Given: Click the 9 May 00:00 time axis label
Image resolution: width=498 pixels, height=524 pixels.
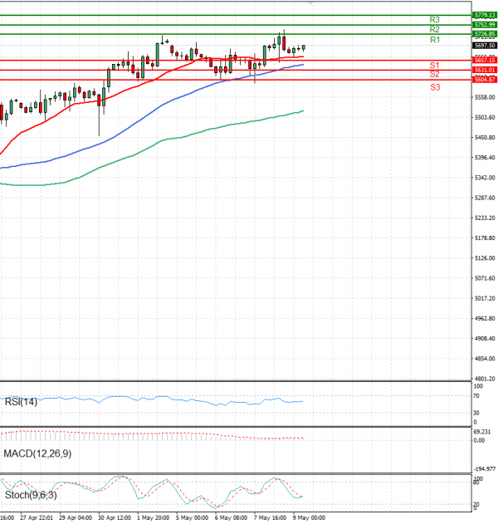Looking at the screenshot, I should coord(308,517).
